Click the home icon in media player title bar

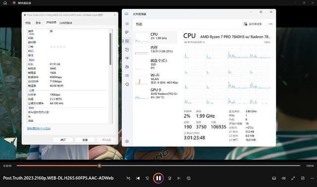point(5,3)
